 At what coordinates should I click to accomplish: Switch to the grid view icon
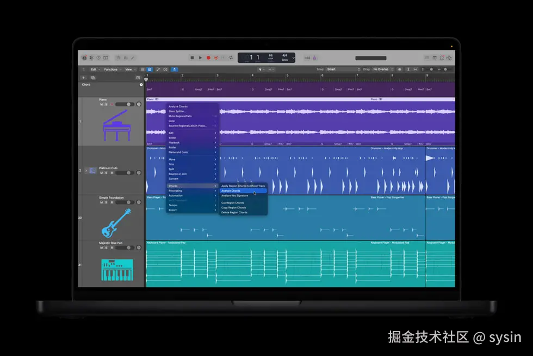[x=142, y=69]
